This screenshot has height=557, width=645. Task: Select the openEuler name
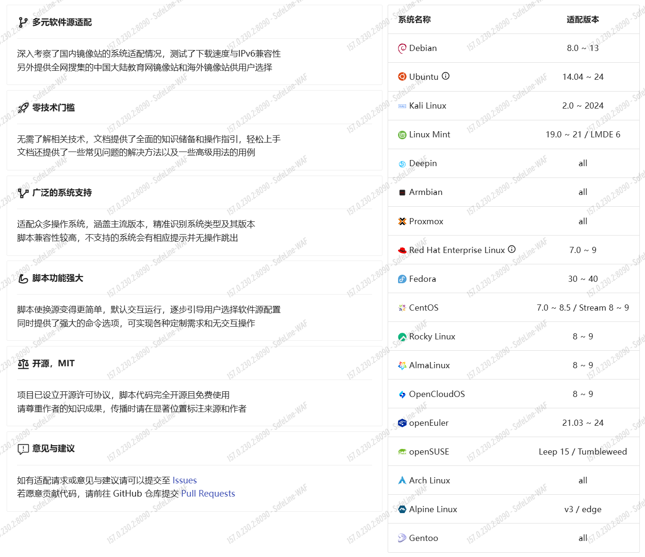[429, 423]
